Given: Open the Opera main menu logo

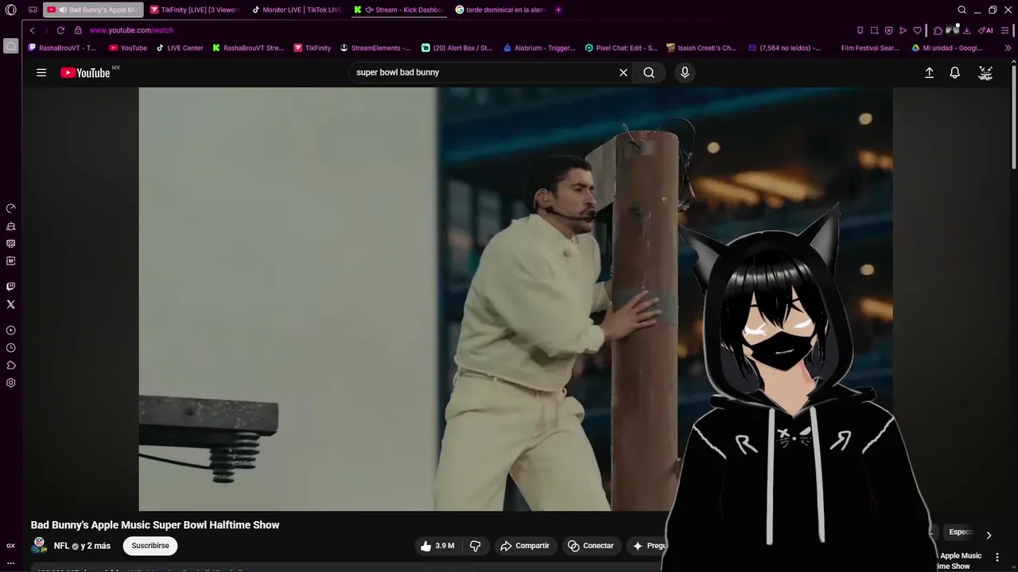Looking at the screenshot, I should [10, 10].
